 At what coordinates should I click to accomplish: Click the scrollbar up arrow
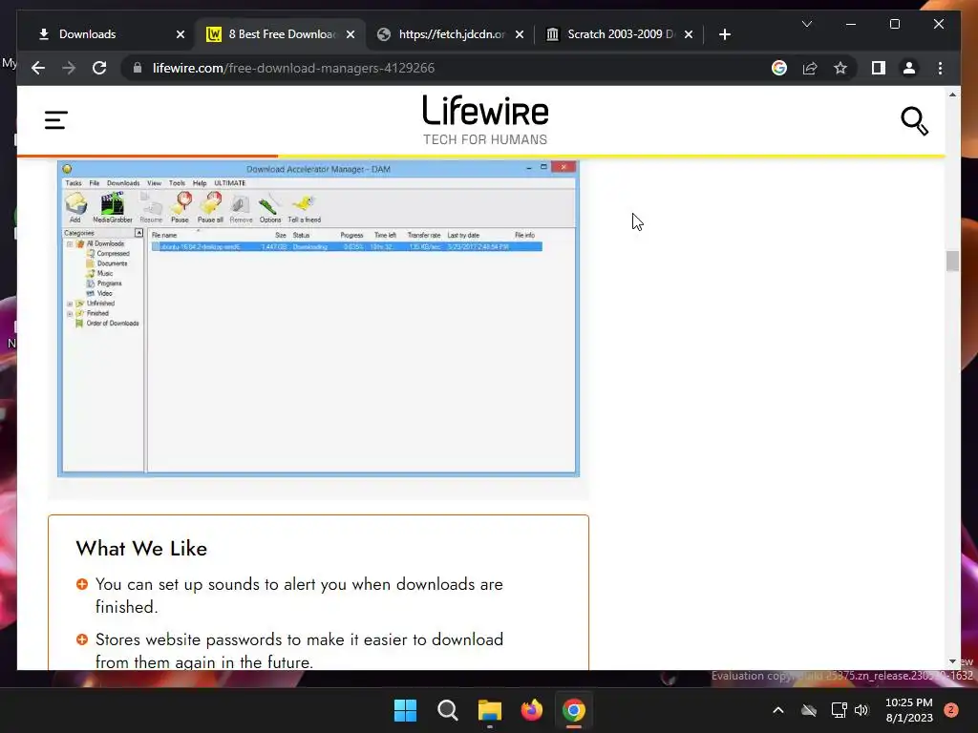[952, 94]
